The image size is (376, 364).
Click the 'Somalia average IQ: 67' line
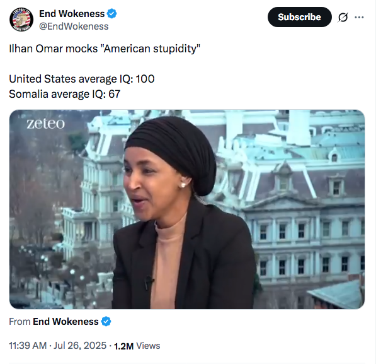65,94
